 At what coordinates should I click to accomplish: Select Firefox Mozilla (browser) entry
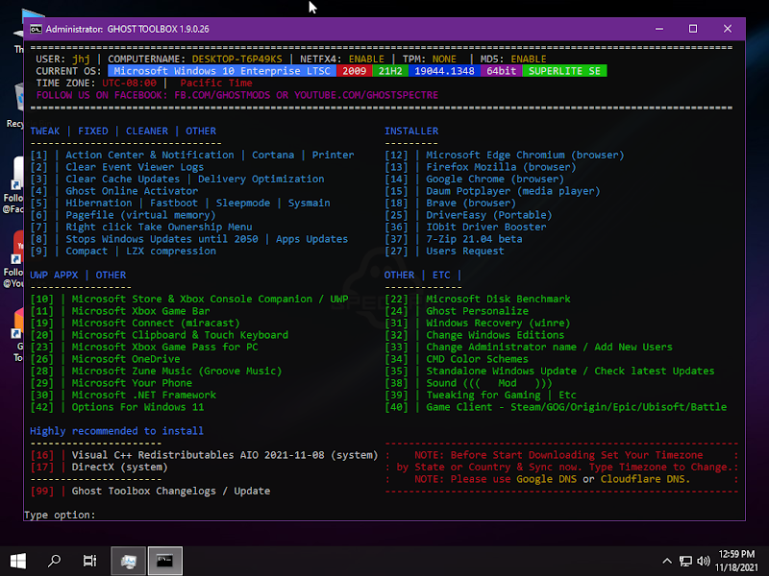pyautogui.click(x=501, y=167)
